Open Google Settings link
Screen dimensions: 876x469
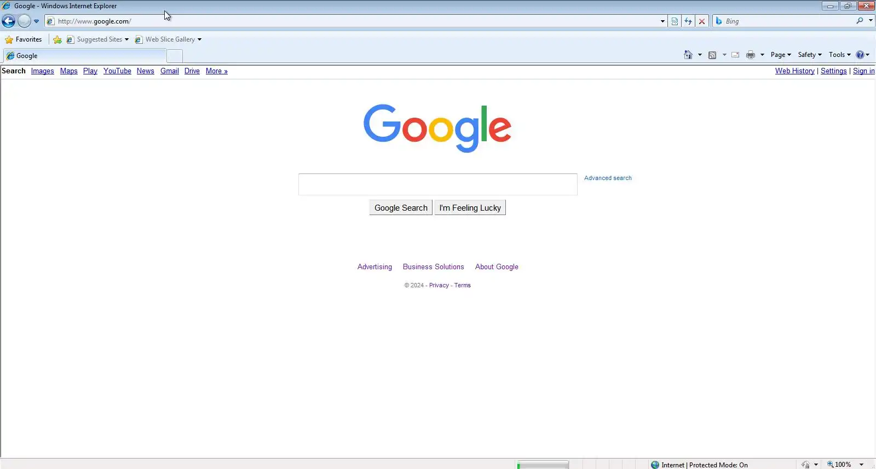point(833,71)
